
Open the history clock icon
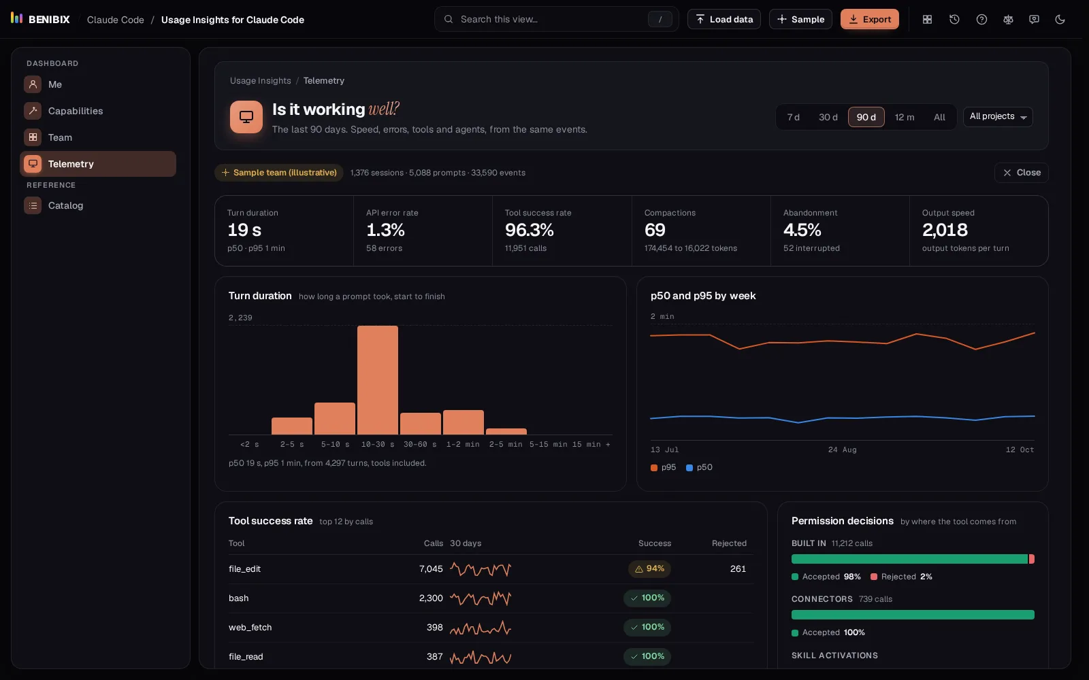click(x=954, y=20)
